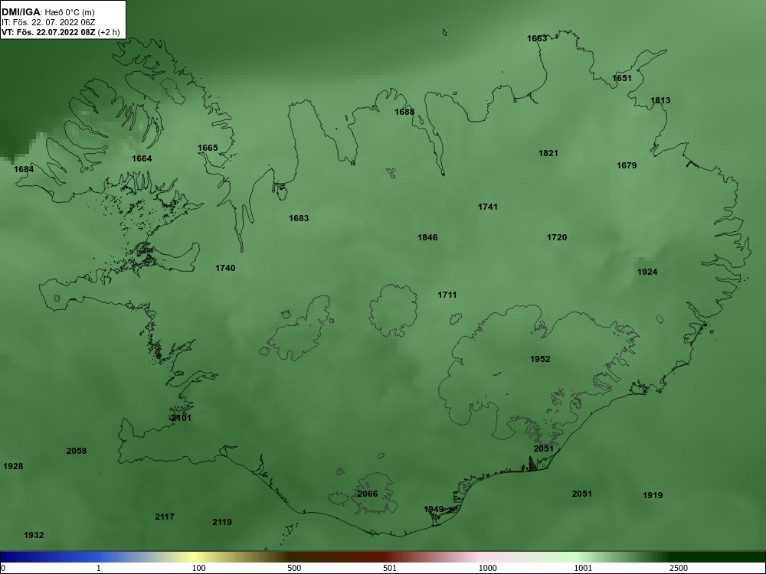Select the 1000 color scale label
Screen dimensions: 766x574
(x=487, y=568)
